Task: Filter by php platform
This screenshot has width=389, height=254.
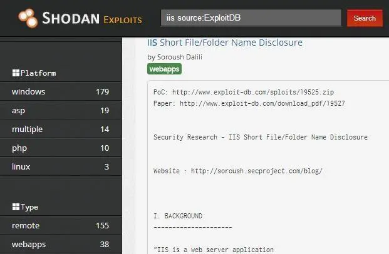Action: [x=61, y=148]
